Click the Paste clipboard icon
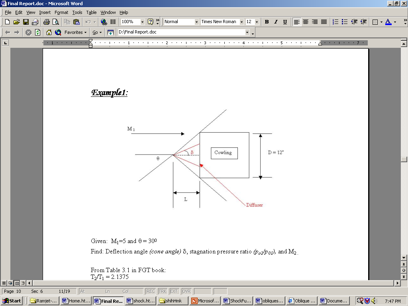408x306 pixels. 76,22
